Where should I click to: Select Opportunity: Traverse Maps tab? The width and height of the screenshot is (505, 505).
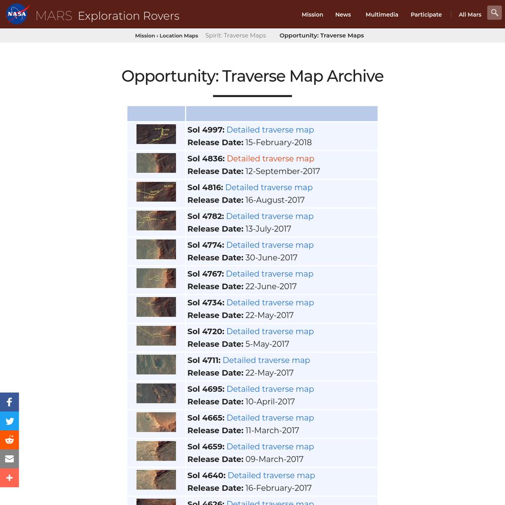point(321,35)
